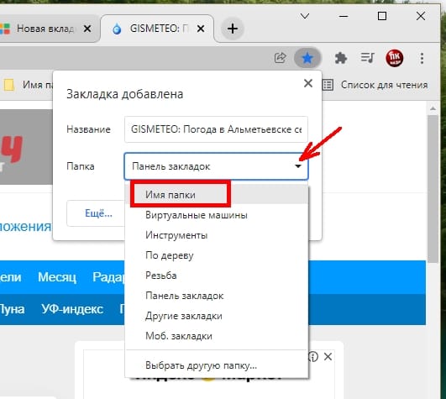Viewport: 446px width, 399px height.
Task: Collapse the Папка dropdown arrow
Action: (x=298, y=166)
